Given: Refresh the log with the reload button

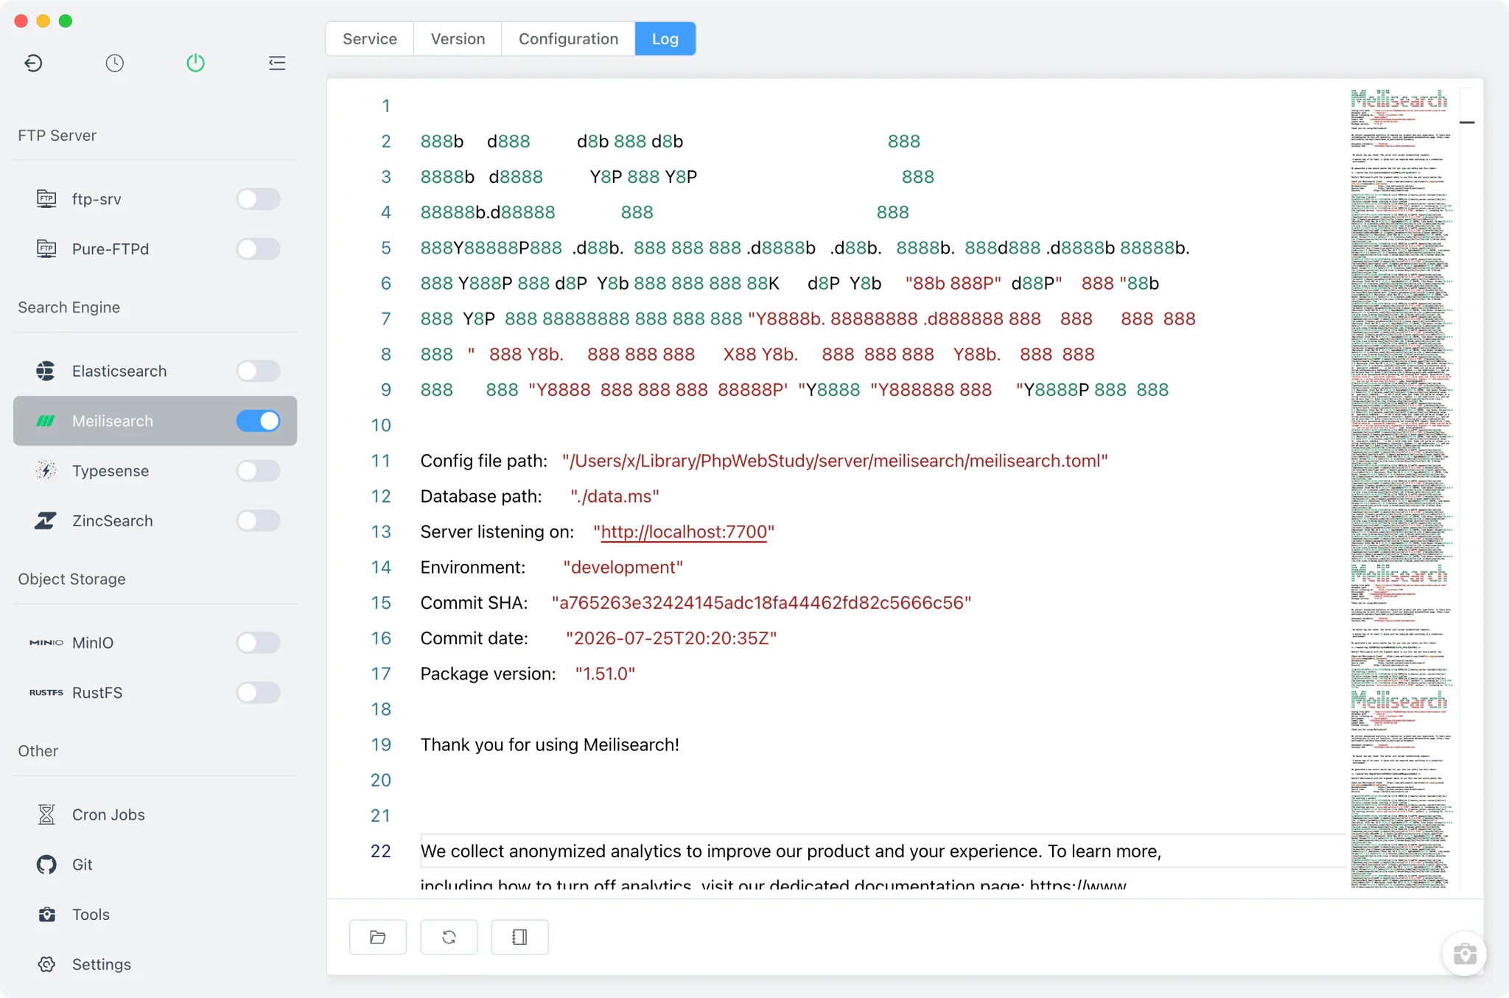Looking at the screenshot, I should [x=449, y=937].
